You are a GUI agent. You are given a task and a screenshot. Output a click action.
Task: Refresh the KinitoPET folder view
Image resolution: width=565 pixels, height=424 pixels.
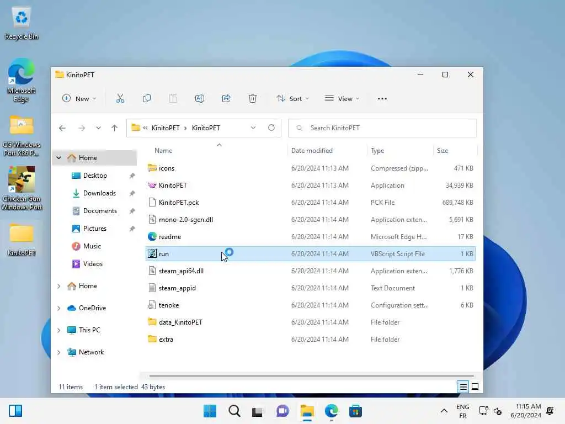pos(271,128)
